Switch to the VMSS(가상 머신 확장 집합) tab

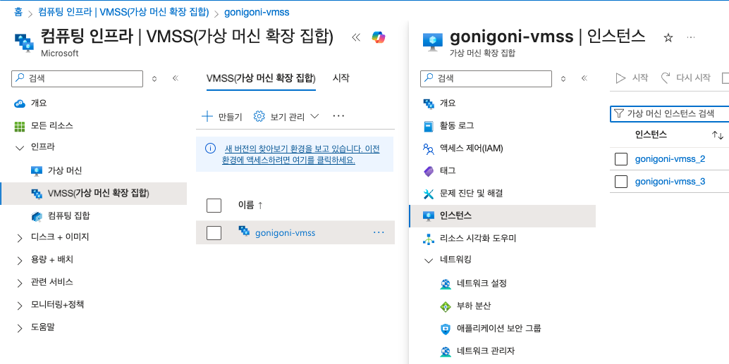point(261,78)
